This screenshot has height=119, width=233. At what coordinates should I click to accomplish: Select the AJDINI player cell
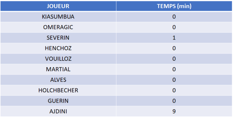pos(58,111)
